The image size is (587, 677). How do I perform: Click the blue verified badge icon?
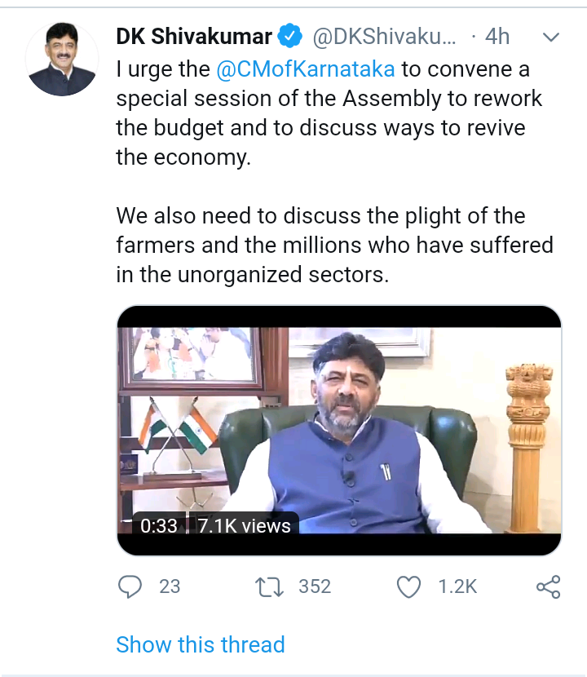(289, 36)
